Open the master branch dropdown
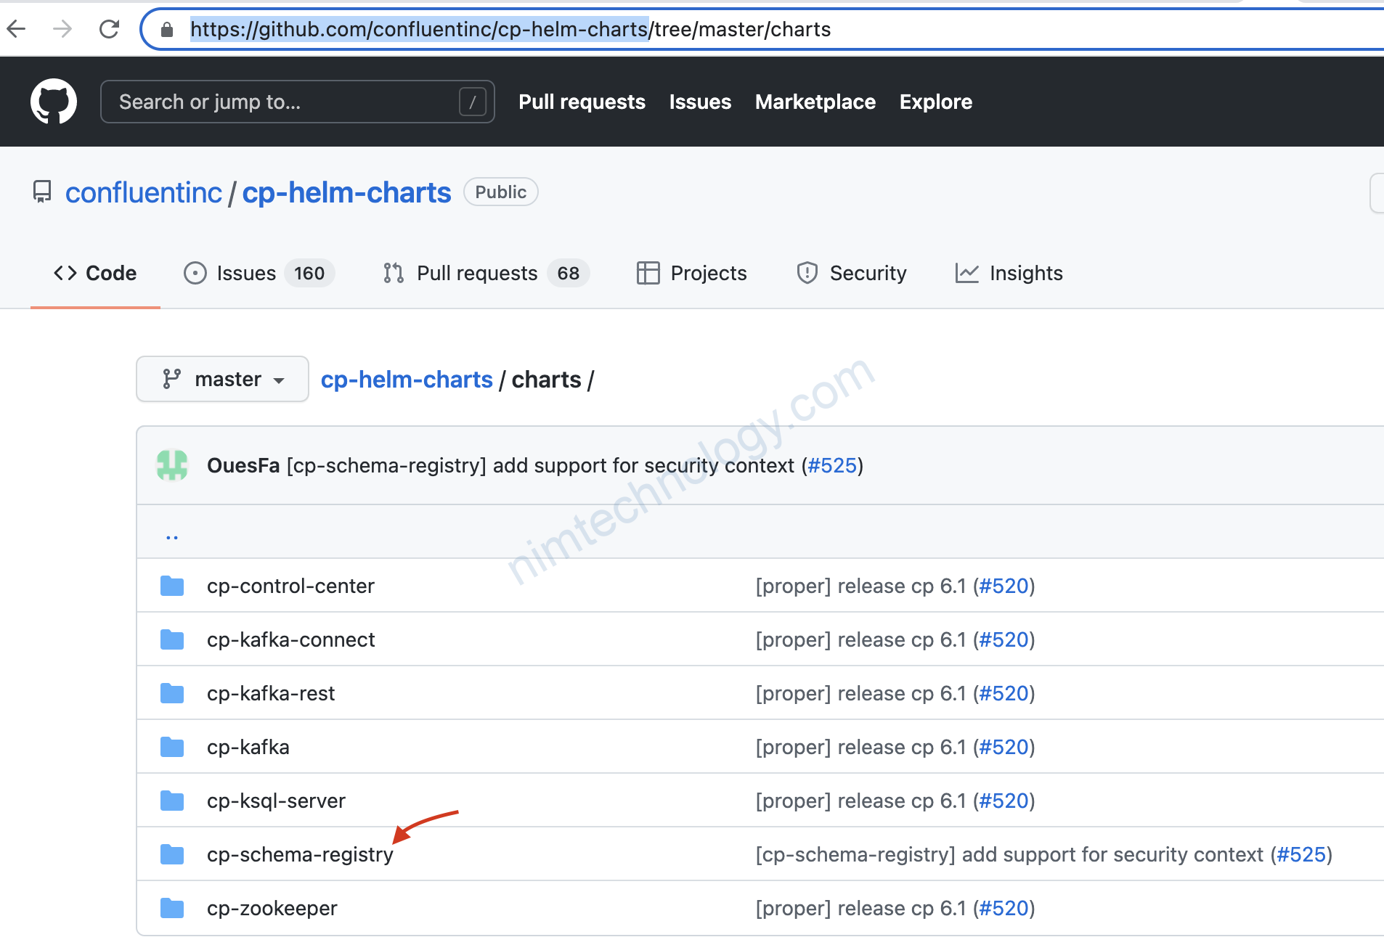The height and width of the screenshot is (945, 1384). click(x=222, y=379)
